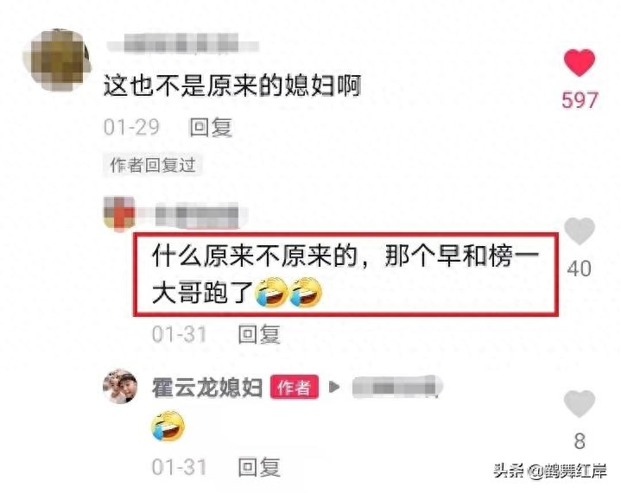Reply to the highlighted 01-31 comment
621x493 pixels.
tap(259, 335)
